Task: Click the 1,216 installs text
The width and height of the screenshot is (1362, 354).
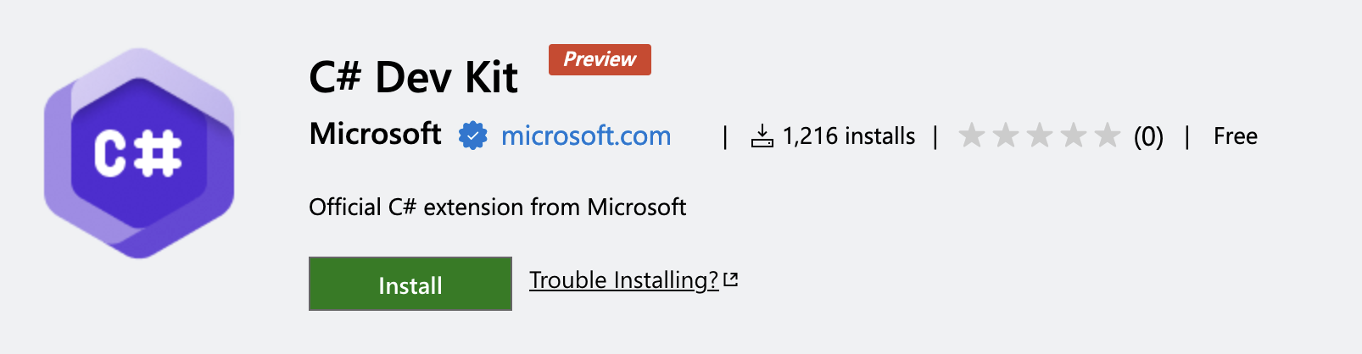Action: tap(849, 136)
